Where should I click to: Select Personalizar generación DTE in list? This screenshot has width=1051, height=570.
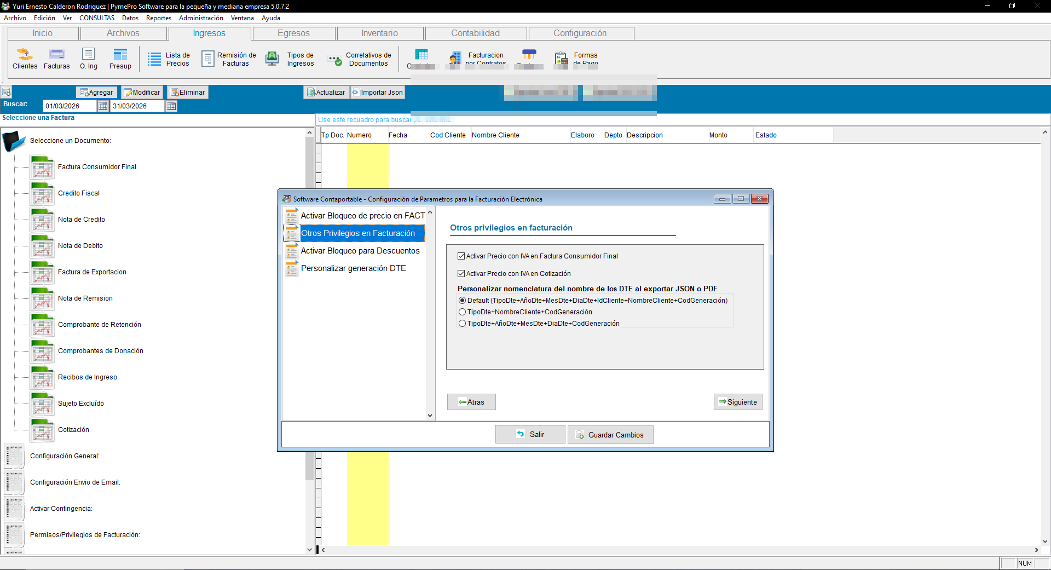pyautogui.click(x=354, y=268)
